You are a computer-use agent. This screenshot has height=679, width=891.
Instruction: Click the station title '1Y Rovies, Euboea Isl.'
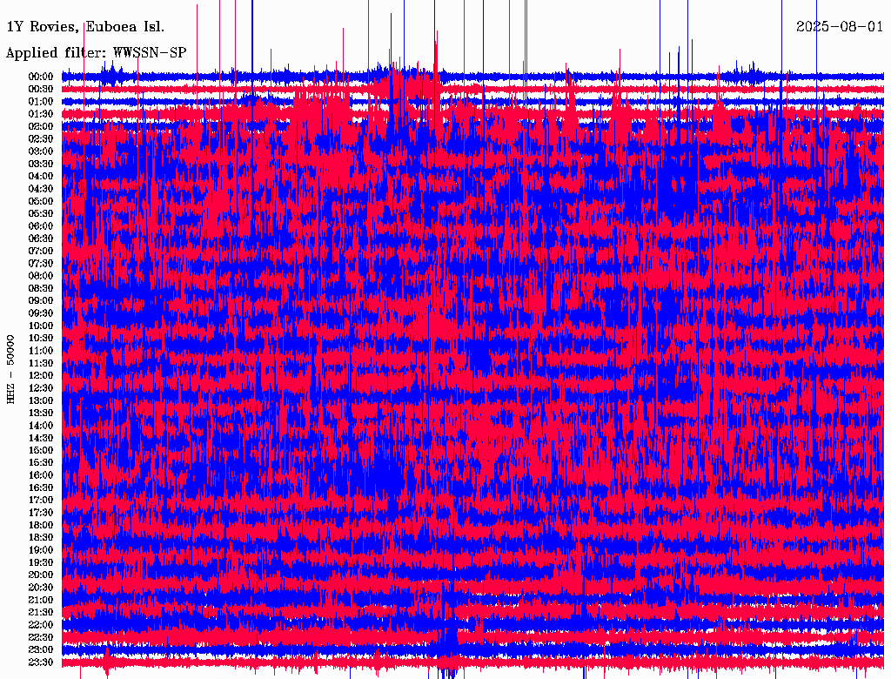(x=84, y=26)
